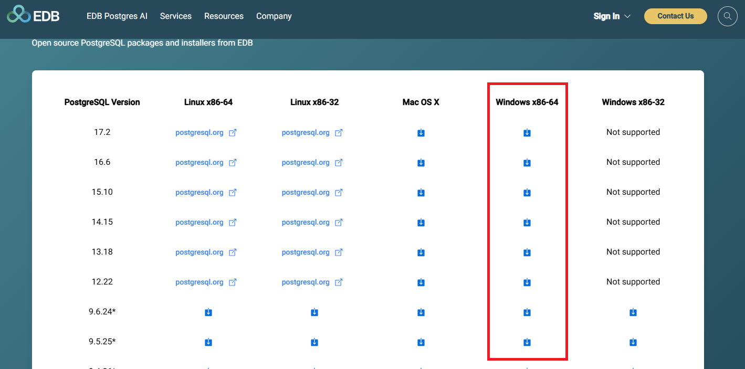Click Not supported in the 12.22 row
Screen dimensions: 745x369
tap(633, 282)
